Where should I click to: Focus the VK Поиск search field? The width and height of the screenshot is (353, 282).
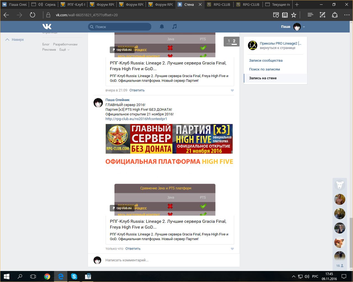120,27
